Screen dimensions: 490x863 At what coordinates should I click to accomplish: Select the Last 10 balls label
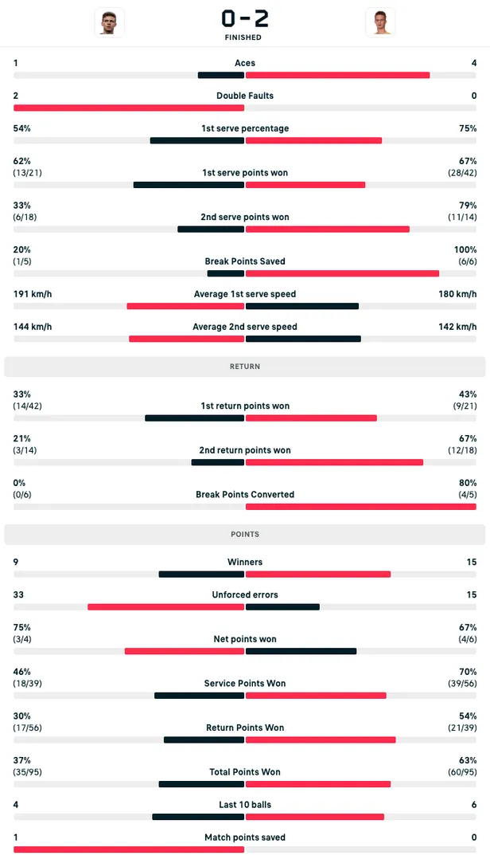tap(245, 805)
